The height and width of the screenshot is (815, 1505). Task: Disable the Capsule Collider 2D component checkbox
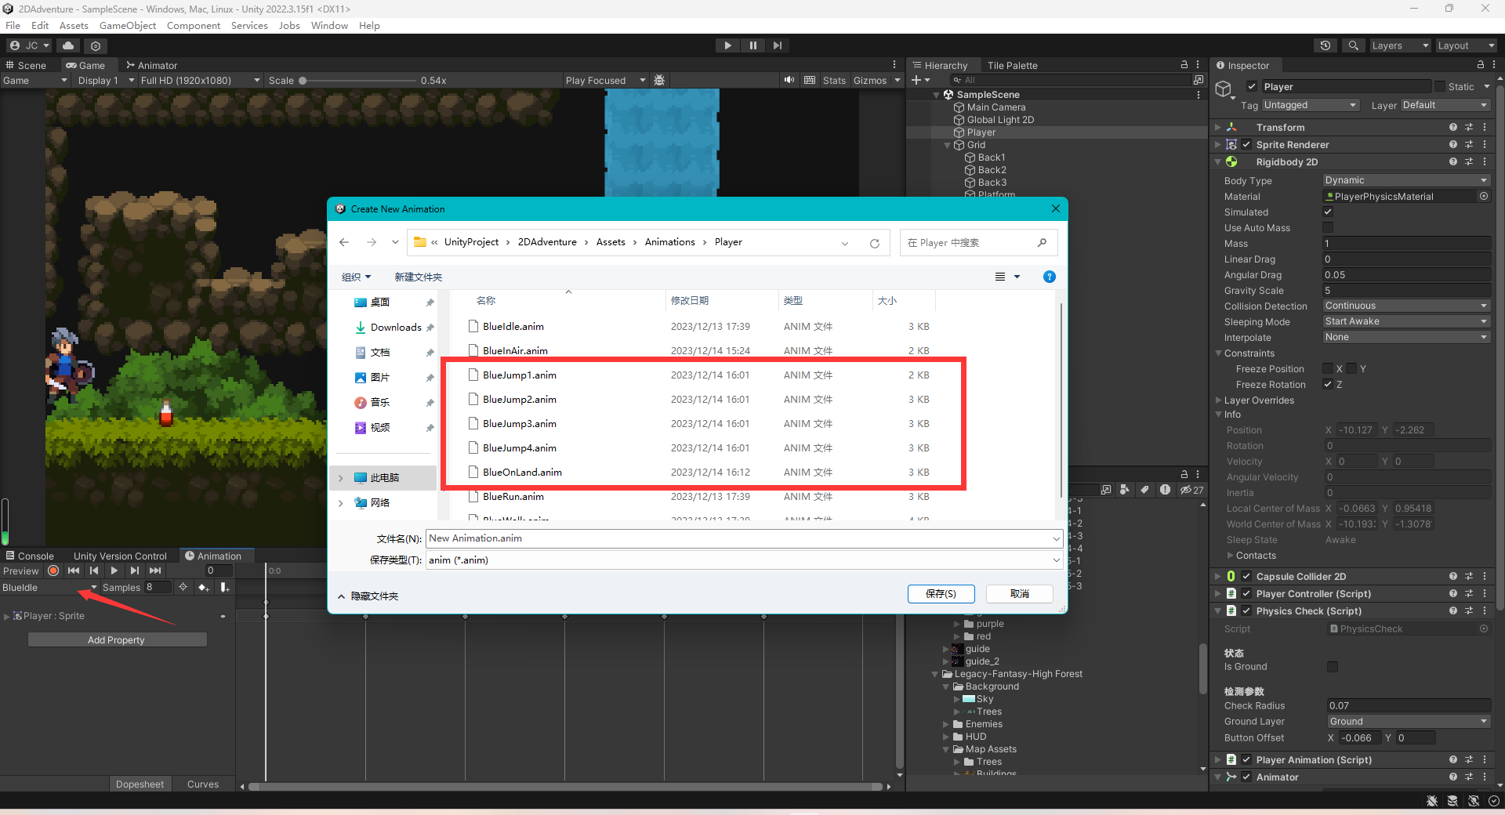point(1246,576)
